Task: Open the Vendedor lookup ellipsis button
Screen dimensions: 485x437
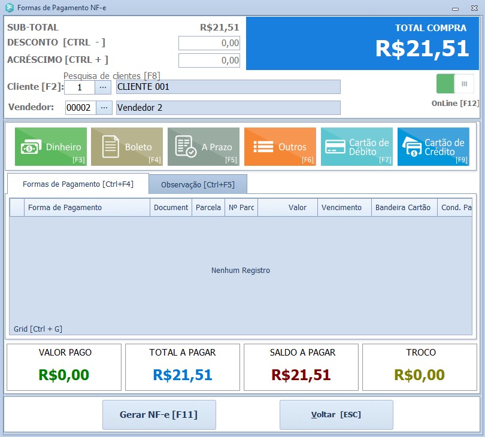Action: pos(103,108)
